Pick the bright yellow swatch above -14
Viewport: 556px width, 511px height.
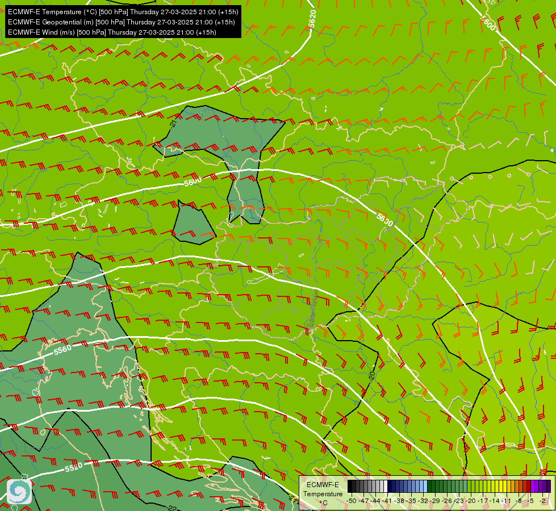pyautogui.click(x=497, y=486)
